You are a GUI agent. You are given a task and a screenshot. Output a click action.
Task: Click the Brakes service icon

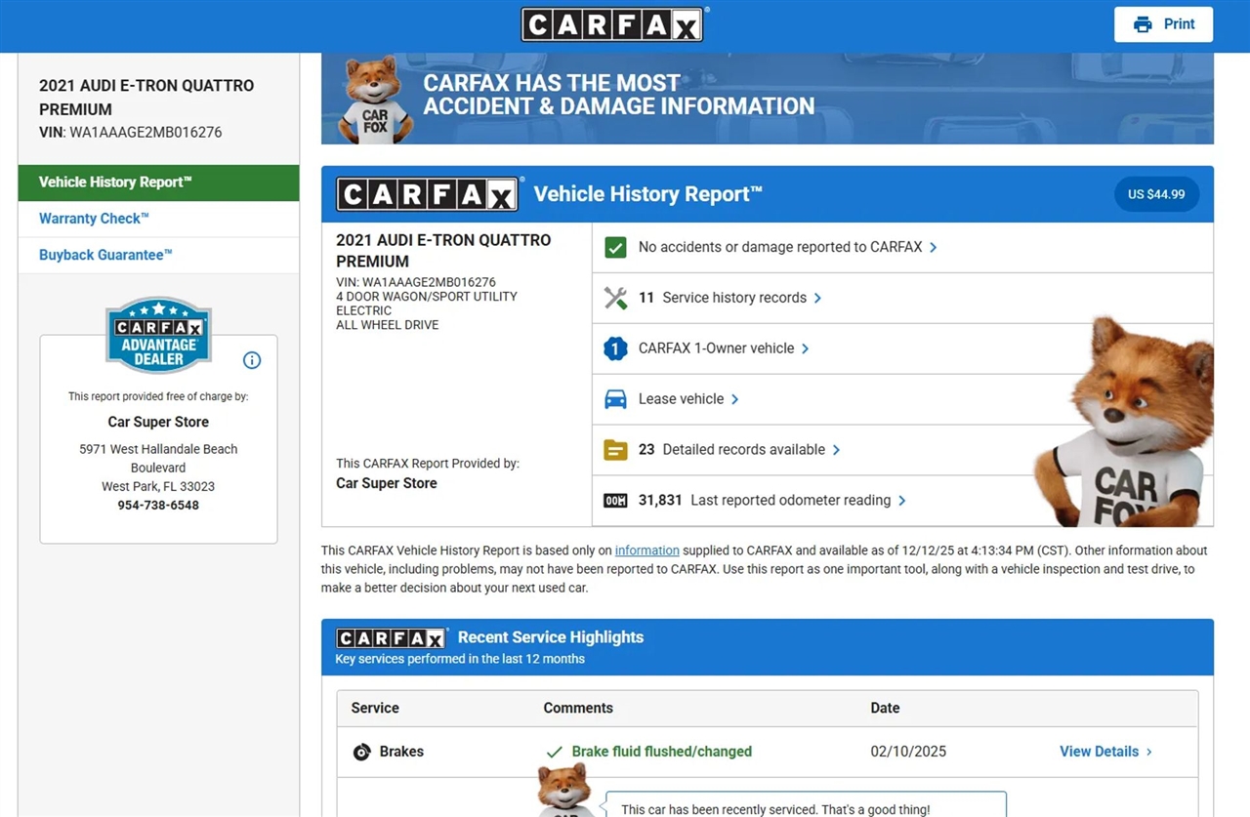point(361,752)
